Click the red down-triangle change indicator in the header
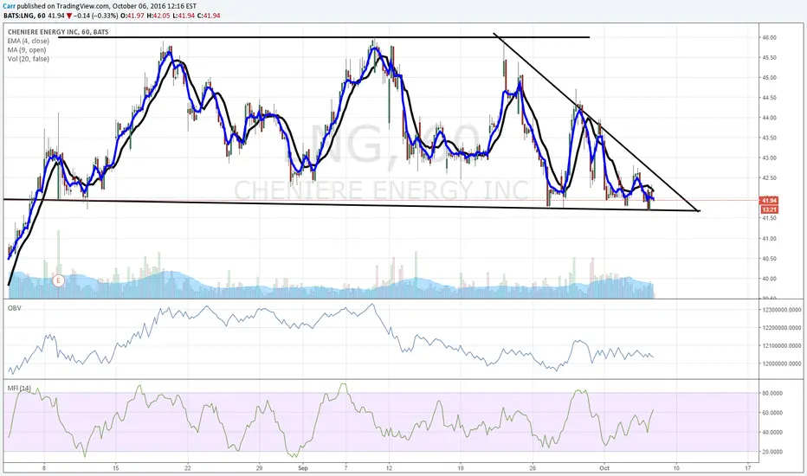Screen dimensions: 807x476 point(69,16)
